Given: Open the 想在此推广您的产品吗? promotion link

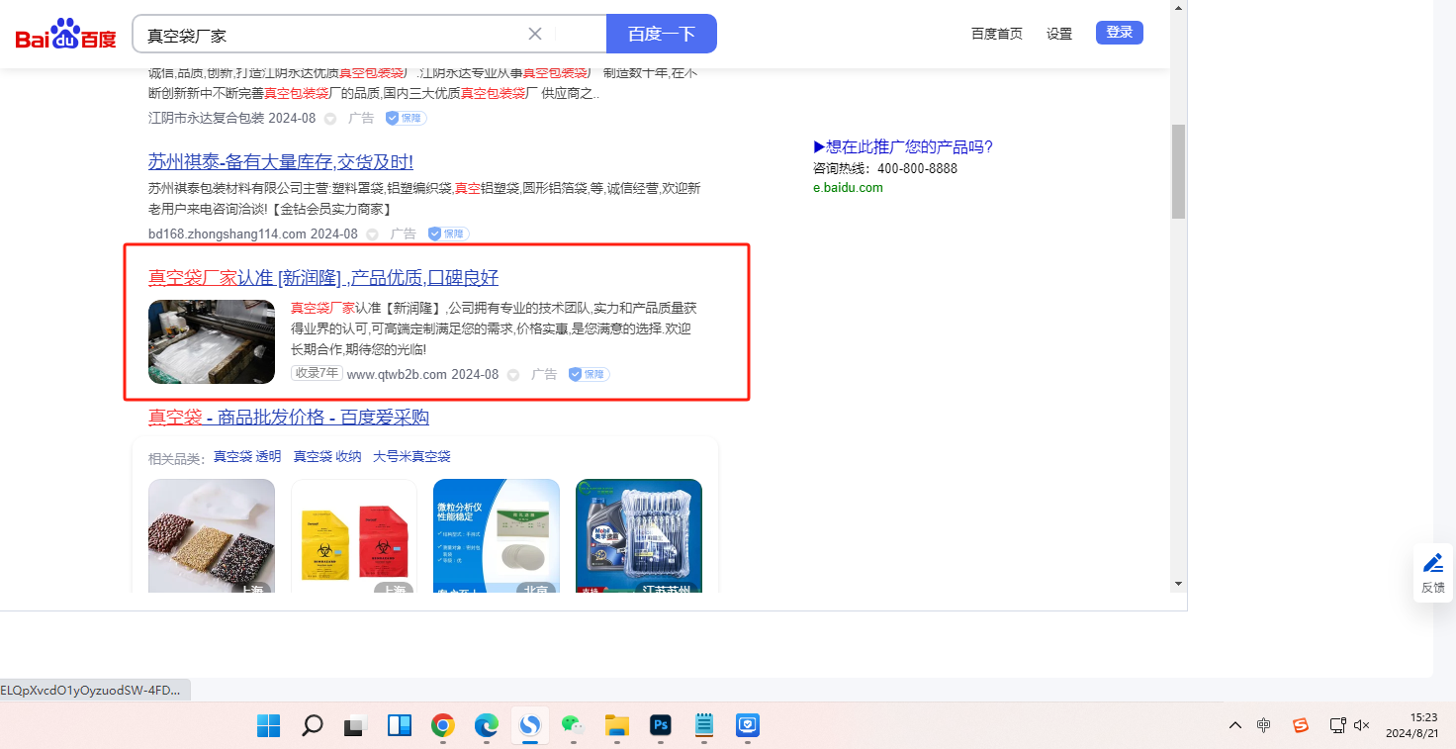Looking at the screenshot, I should [x=903, y=147].
